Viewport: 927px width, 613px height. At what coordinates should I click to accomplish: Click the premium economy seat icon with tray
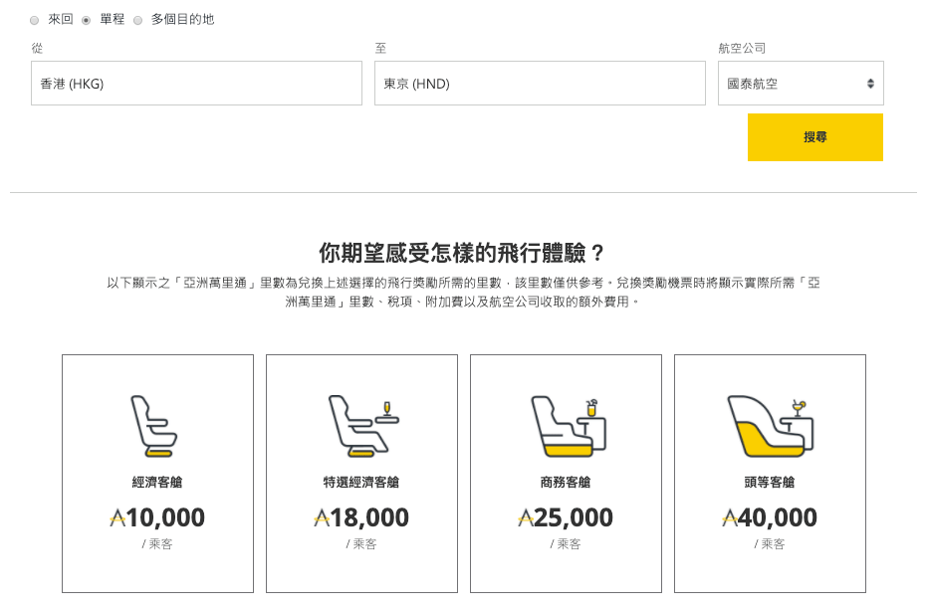(362, 427)
